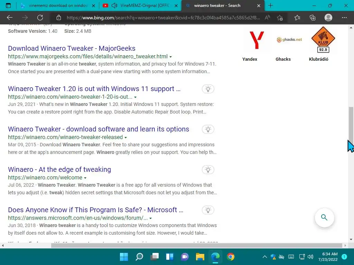This screenshot has height=265, width=354.
Task: Mute the VineMEMZ-Original tab audio
Action: pyautogui.click(x=114, y=6)
